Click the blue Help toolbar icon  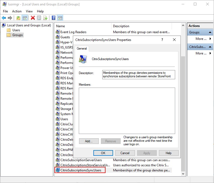pos(54,18)
